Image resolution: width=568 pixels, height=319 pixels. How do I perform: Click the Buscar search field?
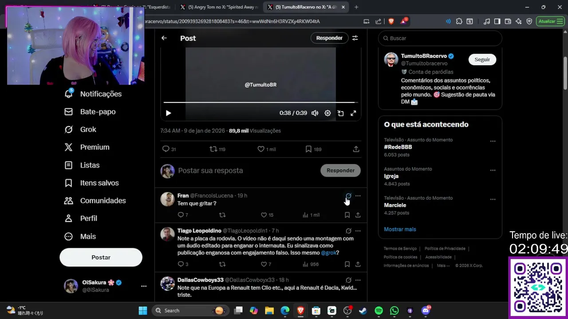point(440,38)
